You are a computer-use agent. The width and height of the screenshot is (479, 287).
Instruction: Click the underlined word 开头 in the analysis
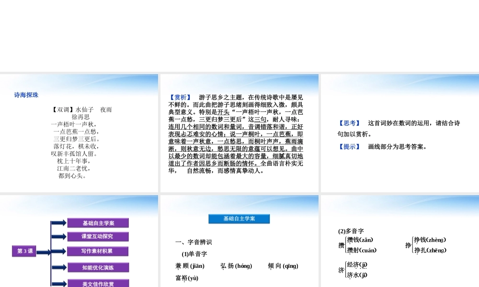click(223, 112)
